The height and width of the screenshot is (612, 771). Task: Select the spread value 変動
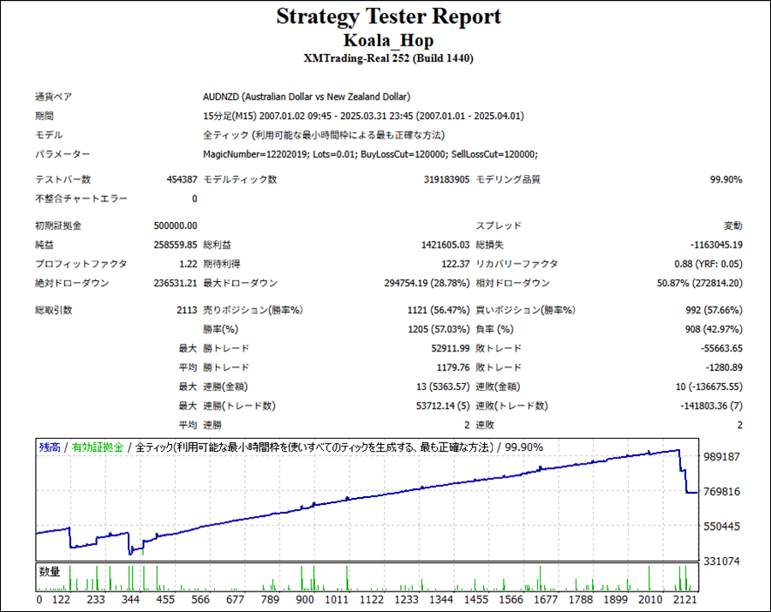733,225
